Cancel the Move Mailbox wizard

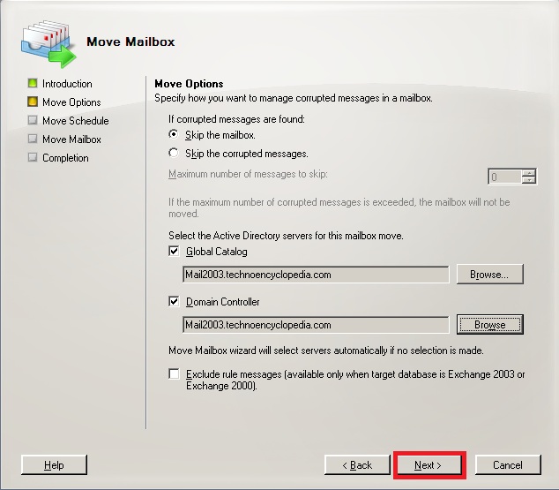[x=508, y=464]
